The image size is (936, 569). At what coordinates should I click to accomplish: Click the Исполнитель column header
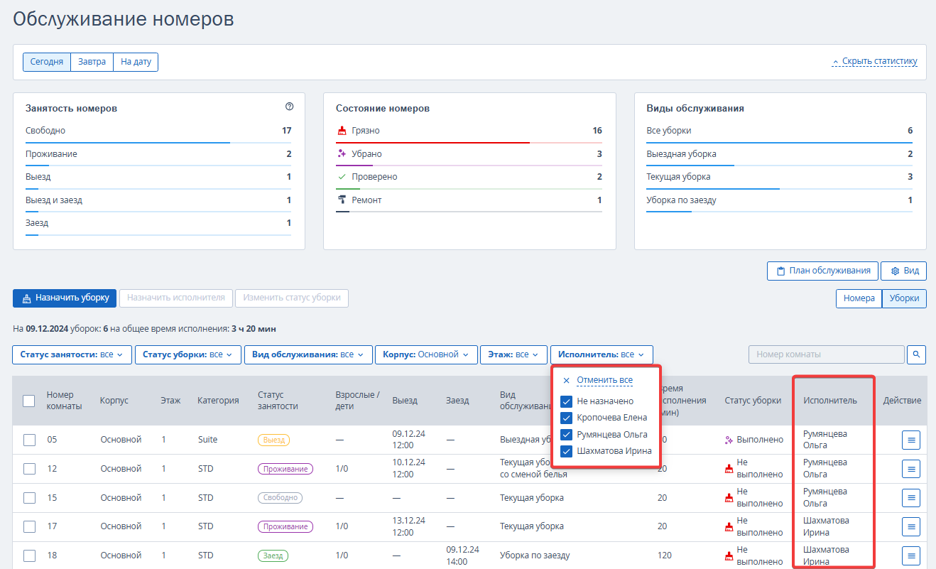pyautogui.click(x=830, y=401)
